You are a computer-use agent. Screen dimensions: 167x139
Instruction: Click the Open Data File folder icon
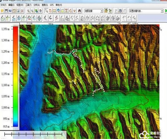[x=2, y=11]
